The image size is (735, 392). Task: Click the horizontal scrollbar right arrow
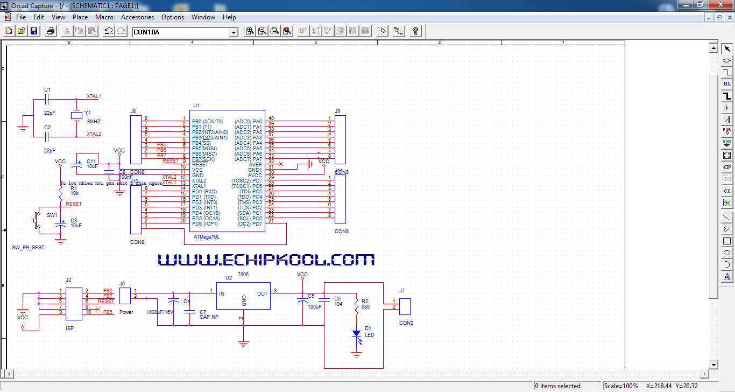(704, 373)
